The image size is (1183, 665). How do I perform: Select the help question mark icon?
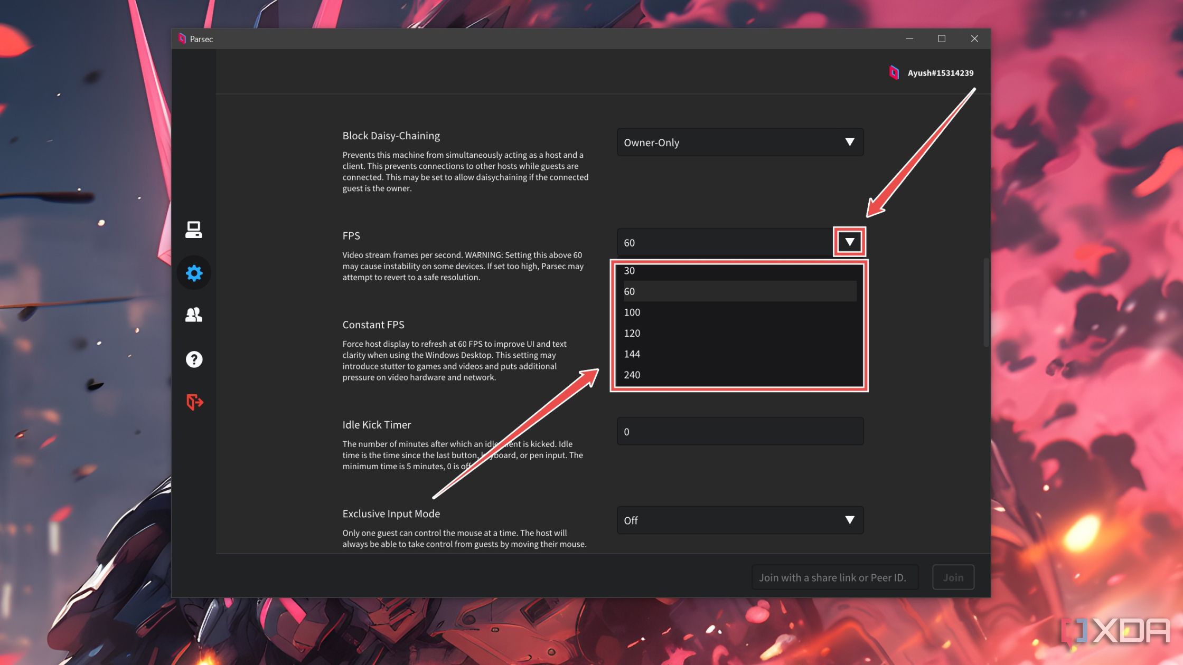pos(193,359)
